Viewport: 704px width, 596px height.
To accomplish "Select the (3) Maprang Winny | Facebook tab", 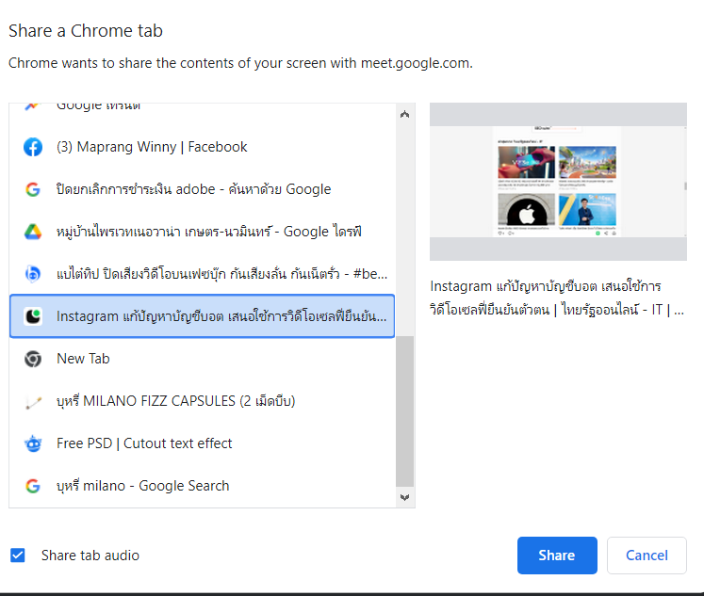I will (202, 147).
